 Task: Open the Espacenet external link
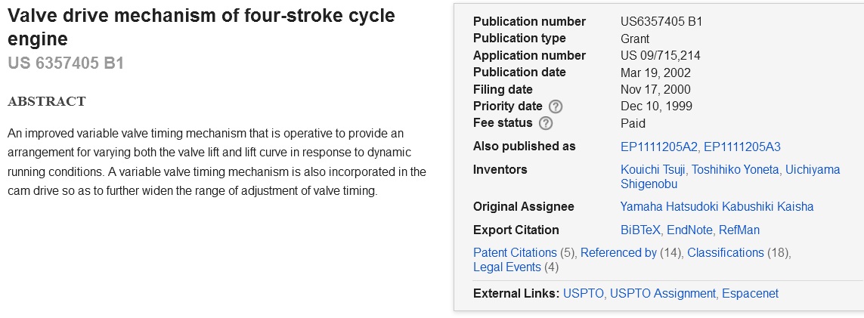pos(750,293)
